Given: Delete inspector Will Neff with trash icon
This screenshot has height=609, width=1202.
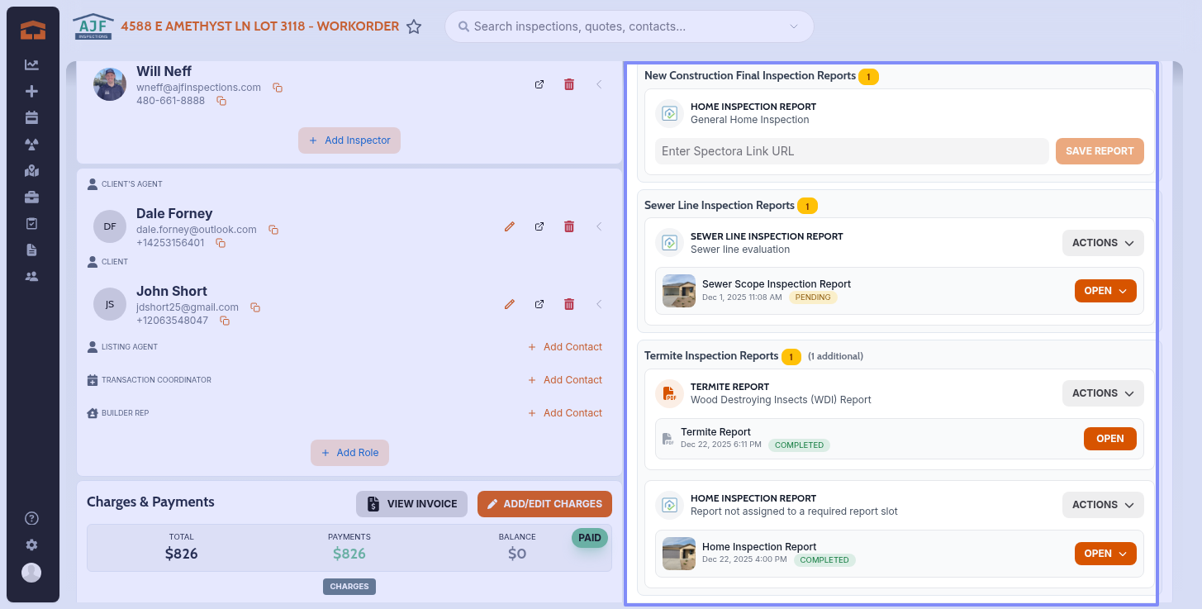Looking at the screenshot, I should (x=569, y=84).
